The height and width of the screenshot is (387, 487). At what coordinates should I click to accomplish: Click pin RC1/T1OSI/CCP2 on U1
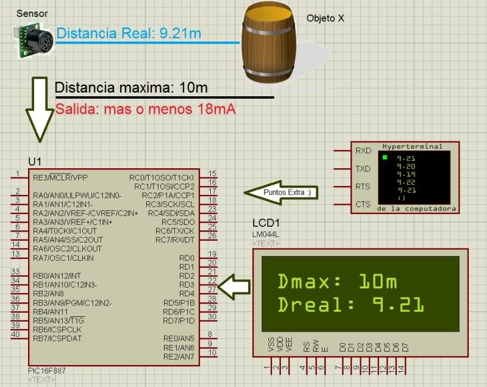164,186
